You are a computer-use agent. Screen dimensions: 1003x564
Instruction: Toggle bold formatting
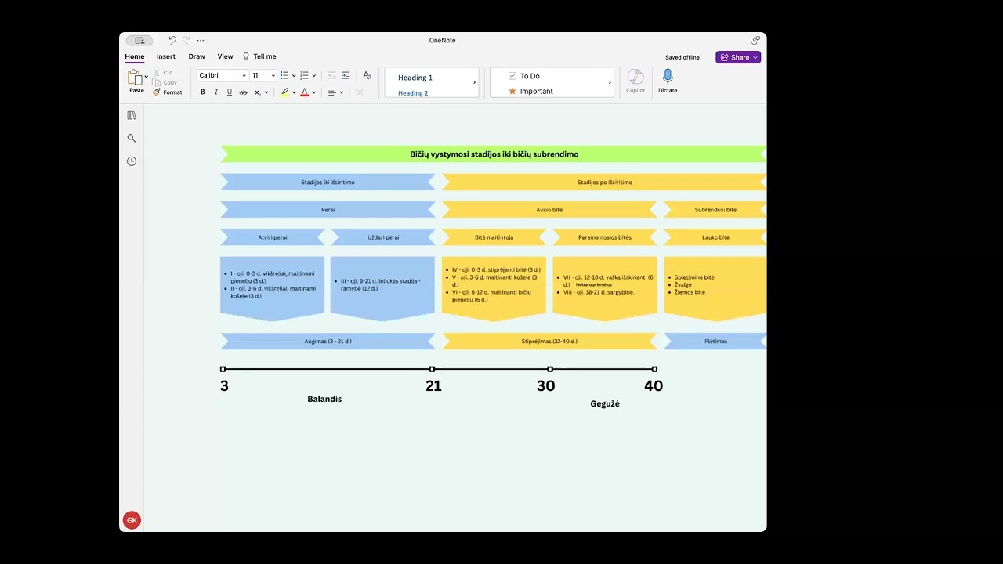tap(202, 92)
